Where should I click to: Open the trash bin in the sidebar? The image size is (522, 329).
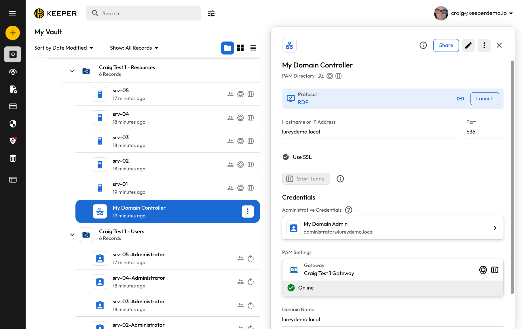(x=13, y=158)
